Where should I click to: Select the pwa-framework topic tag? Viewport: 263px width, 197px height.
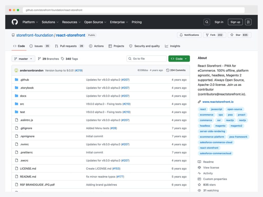(238, 137)
